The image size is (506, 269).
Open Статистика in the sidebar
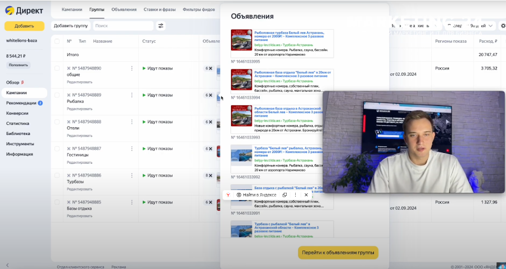coord(18,123)
